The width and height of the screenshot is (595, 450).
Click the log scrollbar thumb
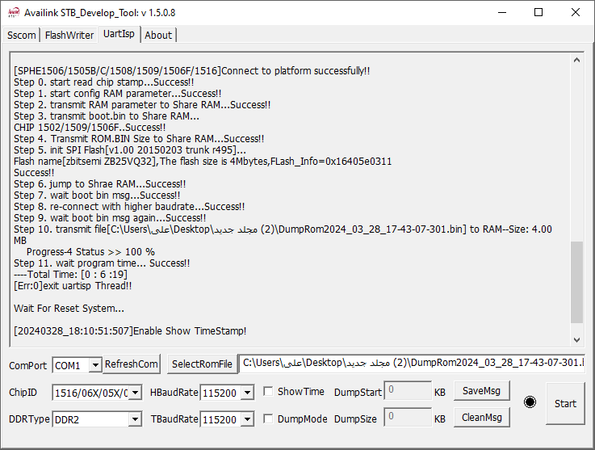tap(576, 282)
